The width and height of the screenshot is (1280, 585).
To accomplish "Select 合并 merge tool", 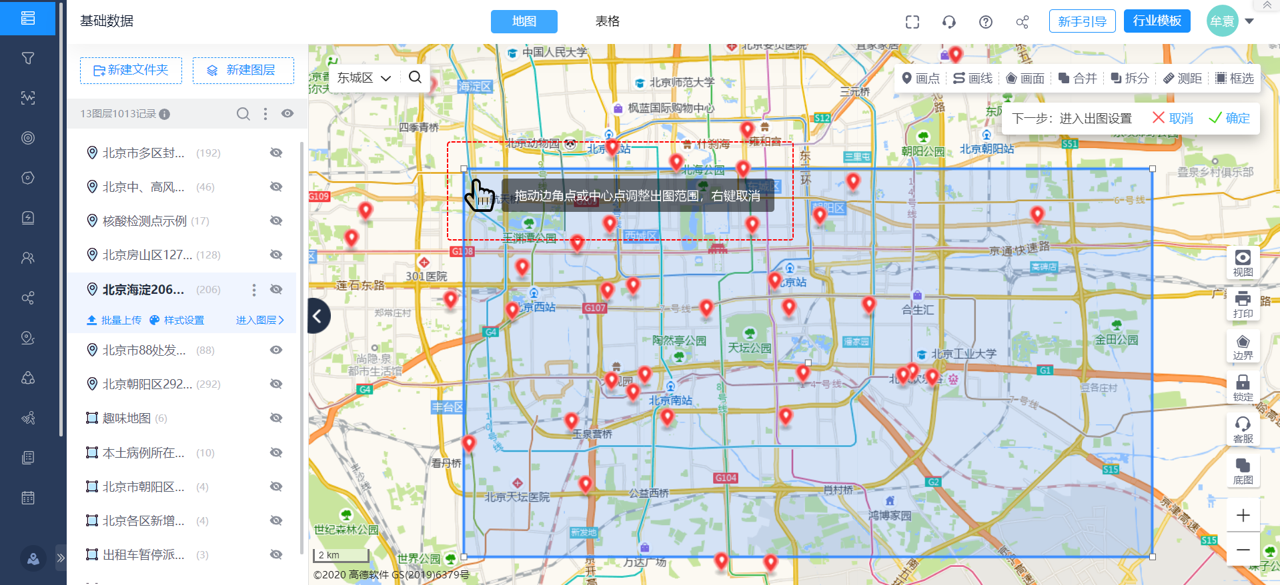I will click(x=1077, y=79).
